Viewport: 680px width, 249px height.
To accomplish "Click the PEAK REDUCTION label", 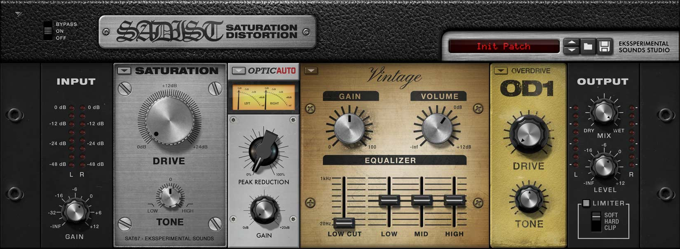I will coord(264,182).
